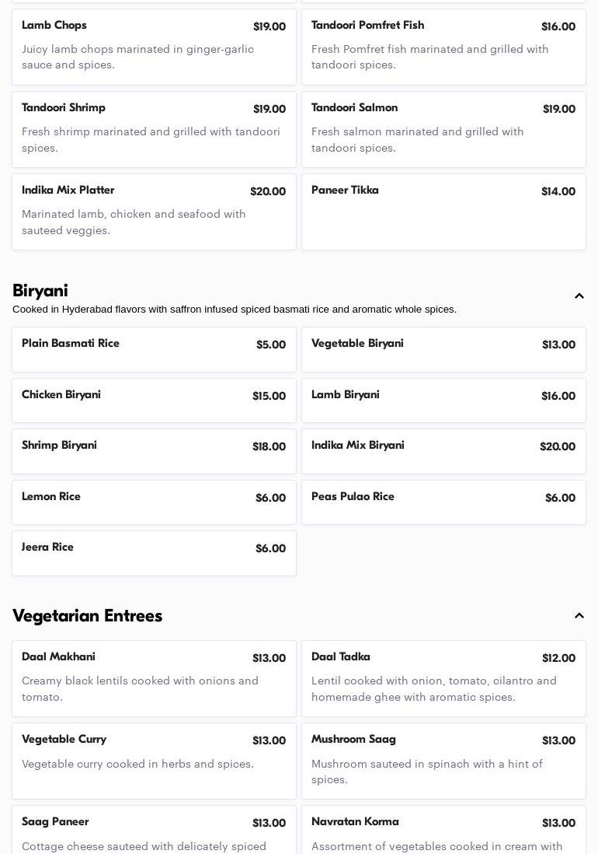
Task: Open the Mushroom Saag entree
Action: [x=443, y=761]
